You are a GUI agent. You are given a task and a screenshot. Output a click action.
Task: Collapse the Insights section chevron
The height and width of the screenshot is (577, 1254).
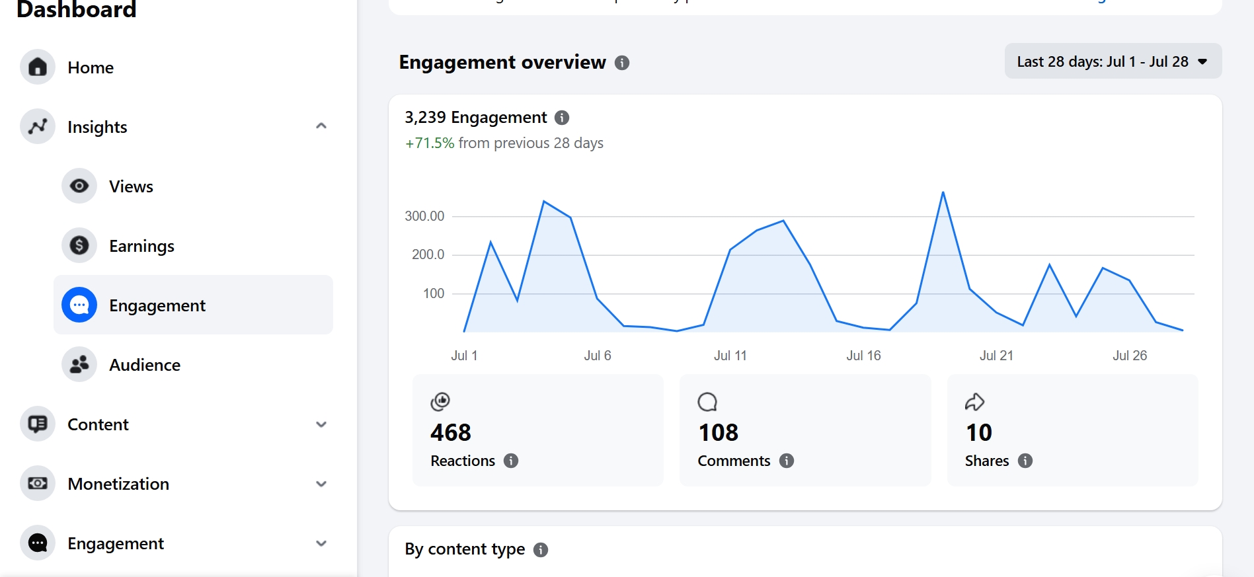321,126
